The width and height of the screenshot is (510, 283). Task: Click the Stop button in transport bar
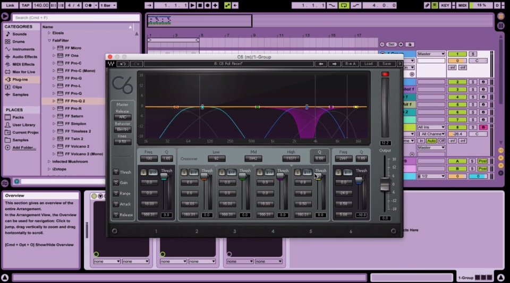click(200, 5)
